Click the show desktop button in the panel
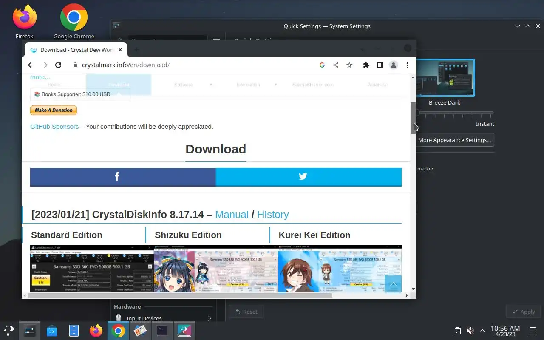The height and width of the screenshot is (340, 544). pos(533,331)
